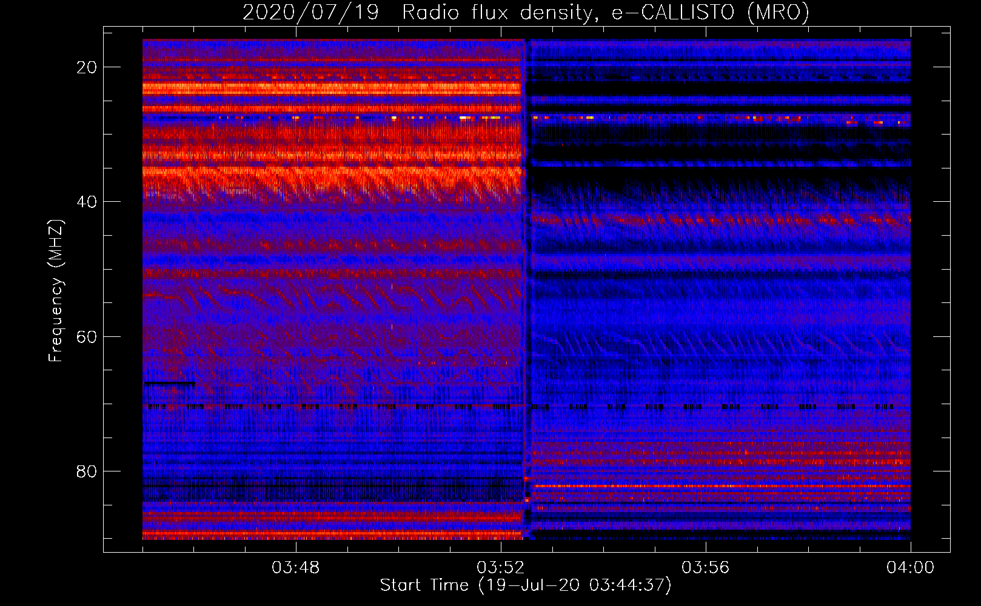Click the 'Start Time (19-Jul-20 03:44:37)' label
This screenshot has width=981, height=606.
[526, 585]
